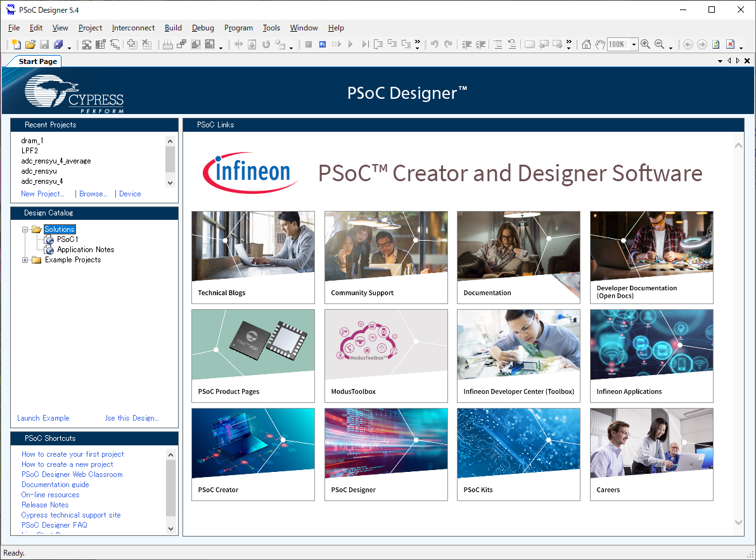Image resolution: width=756 pixels, height=560 pixels.
Task: Click the Back navigation arrow icon
Action: (x=688, y=44)
